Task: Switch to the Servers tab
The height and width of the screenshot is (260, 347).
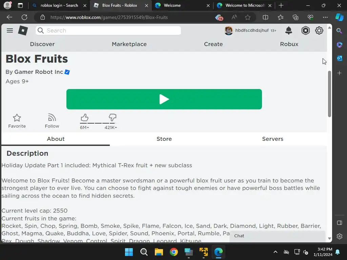Action: click(x=273, y=139)
